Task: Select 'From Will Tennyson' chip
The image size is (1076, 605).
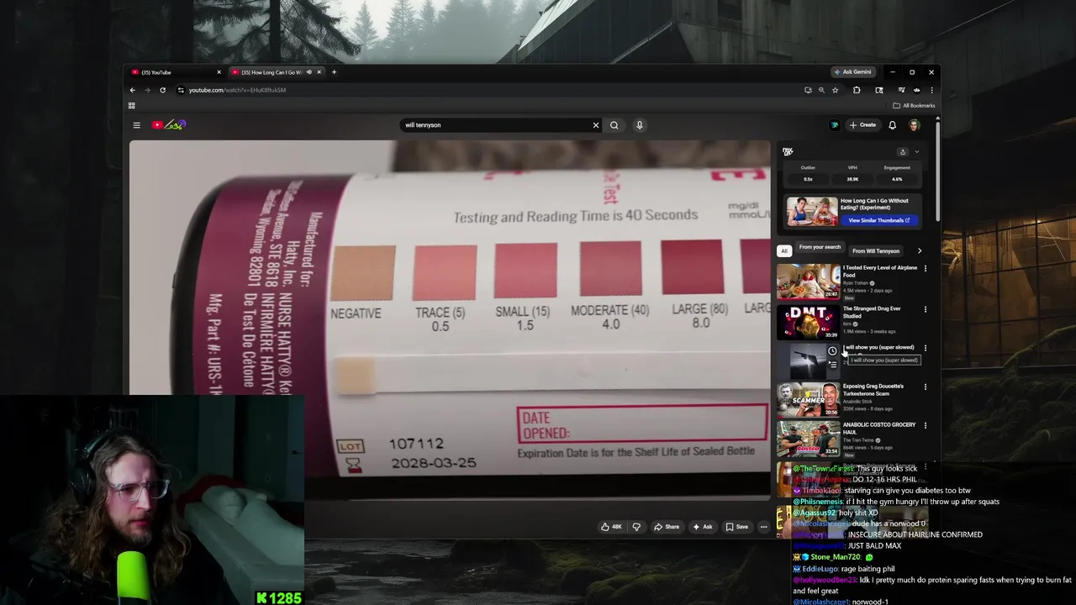Action: 876,250
